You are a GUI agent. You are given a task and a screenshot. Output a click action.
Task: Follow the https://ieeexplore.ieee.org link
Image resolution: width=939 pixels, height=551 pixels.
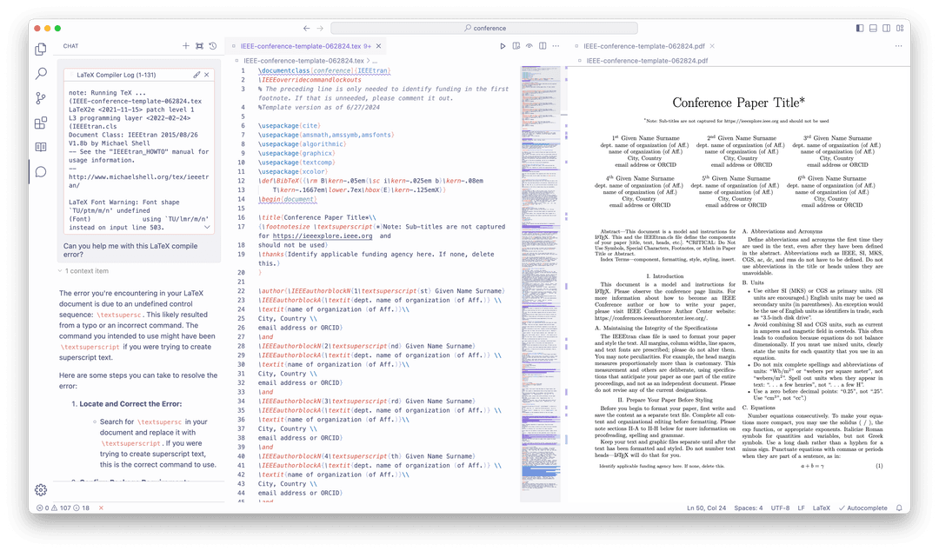pyautogui.click(x=322, y=236)
